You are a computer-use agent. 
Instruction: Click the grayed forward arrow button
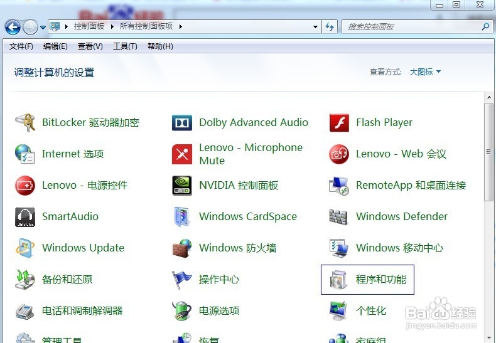(x=30, y=27)
